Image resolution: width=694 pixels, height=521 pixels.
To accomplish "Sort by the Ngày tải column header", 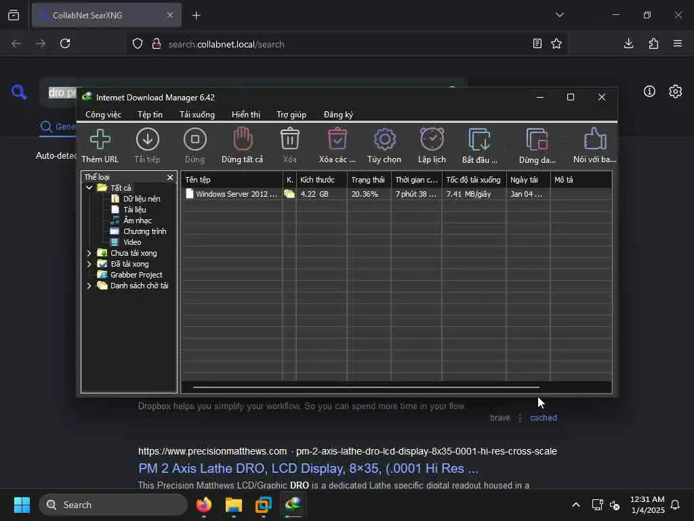I will pos(528,179).
